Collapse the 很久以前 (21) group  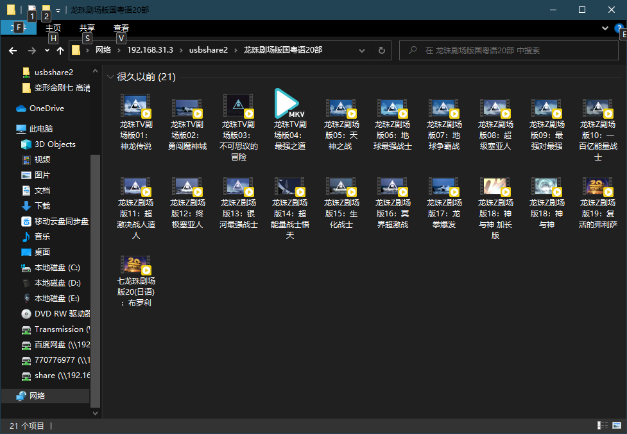tap(111, 77)
